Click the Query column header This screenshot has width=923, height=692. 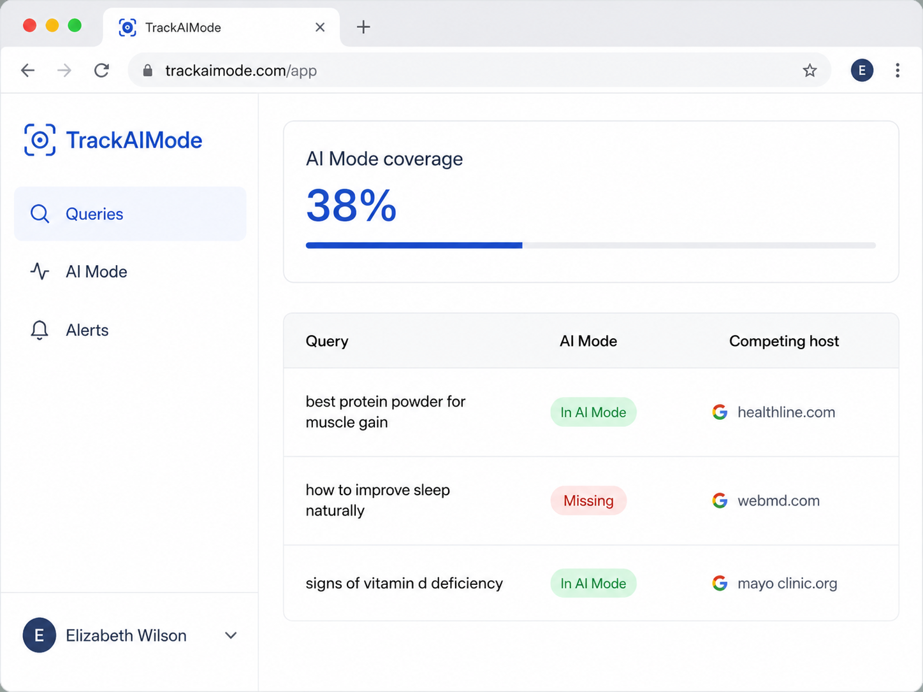click(x=327, y=341)
